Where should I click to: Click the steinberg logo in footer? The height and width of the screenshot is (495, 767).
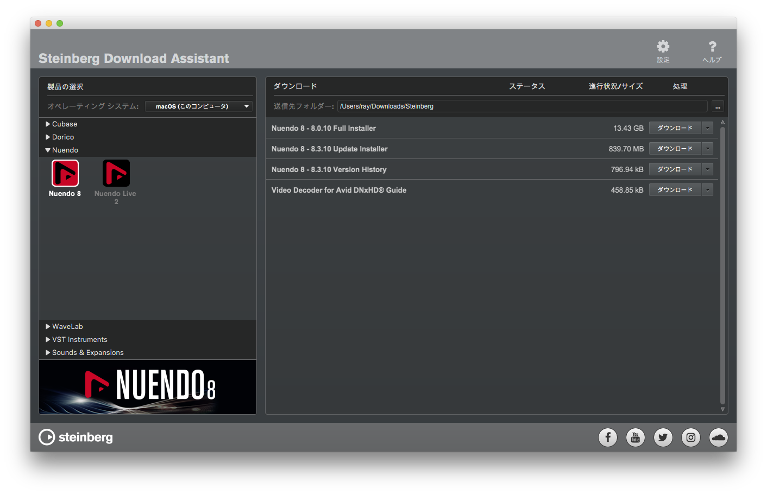(76, 437)
